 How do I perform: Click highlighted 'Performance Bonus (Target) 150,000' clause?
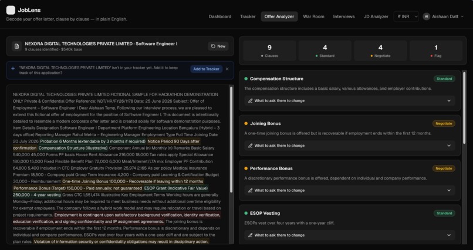coord(77,188)
